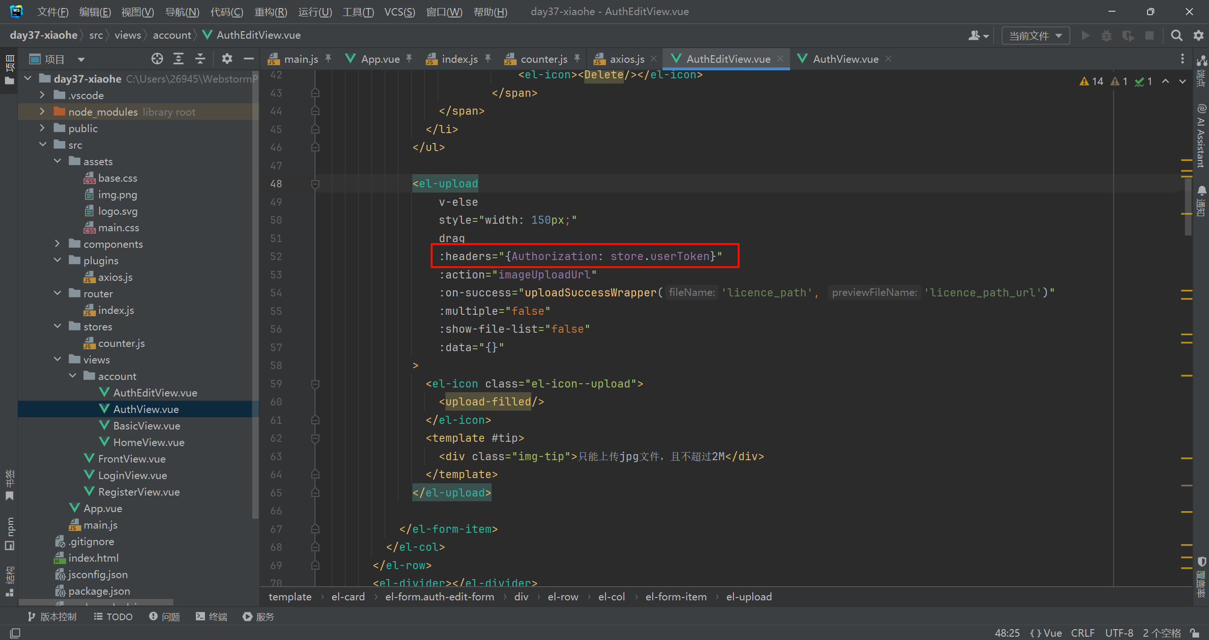
Task: Switch to the AuthView.vue tab
Action: pos(845,59)
